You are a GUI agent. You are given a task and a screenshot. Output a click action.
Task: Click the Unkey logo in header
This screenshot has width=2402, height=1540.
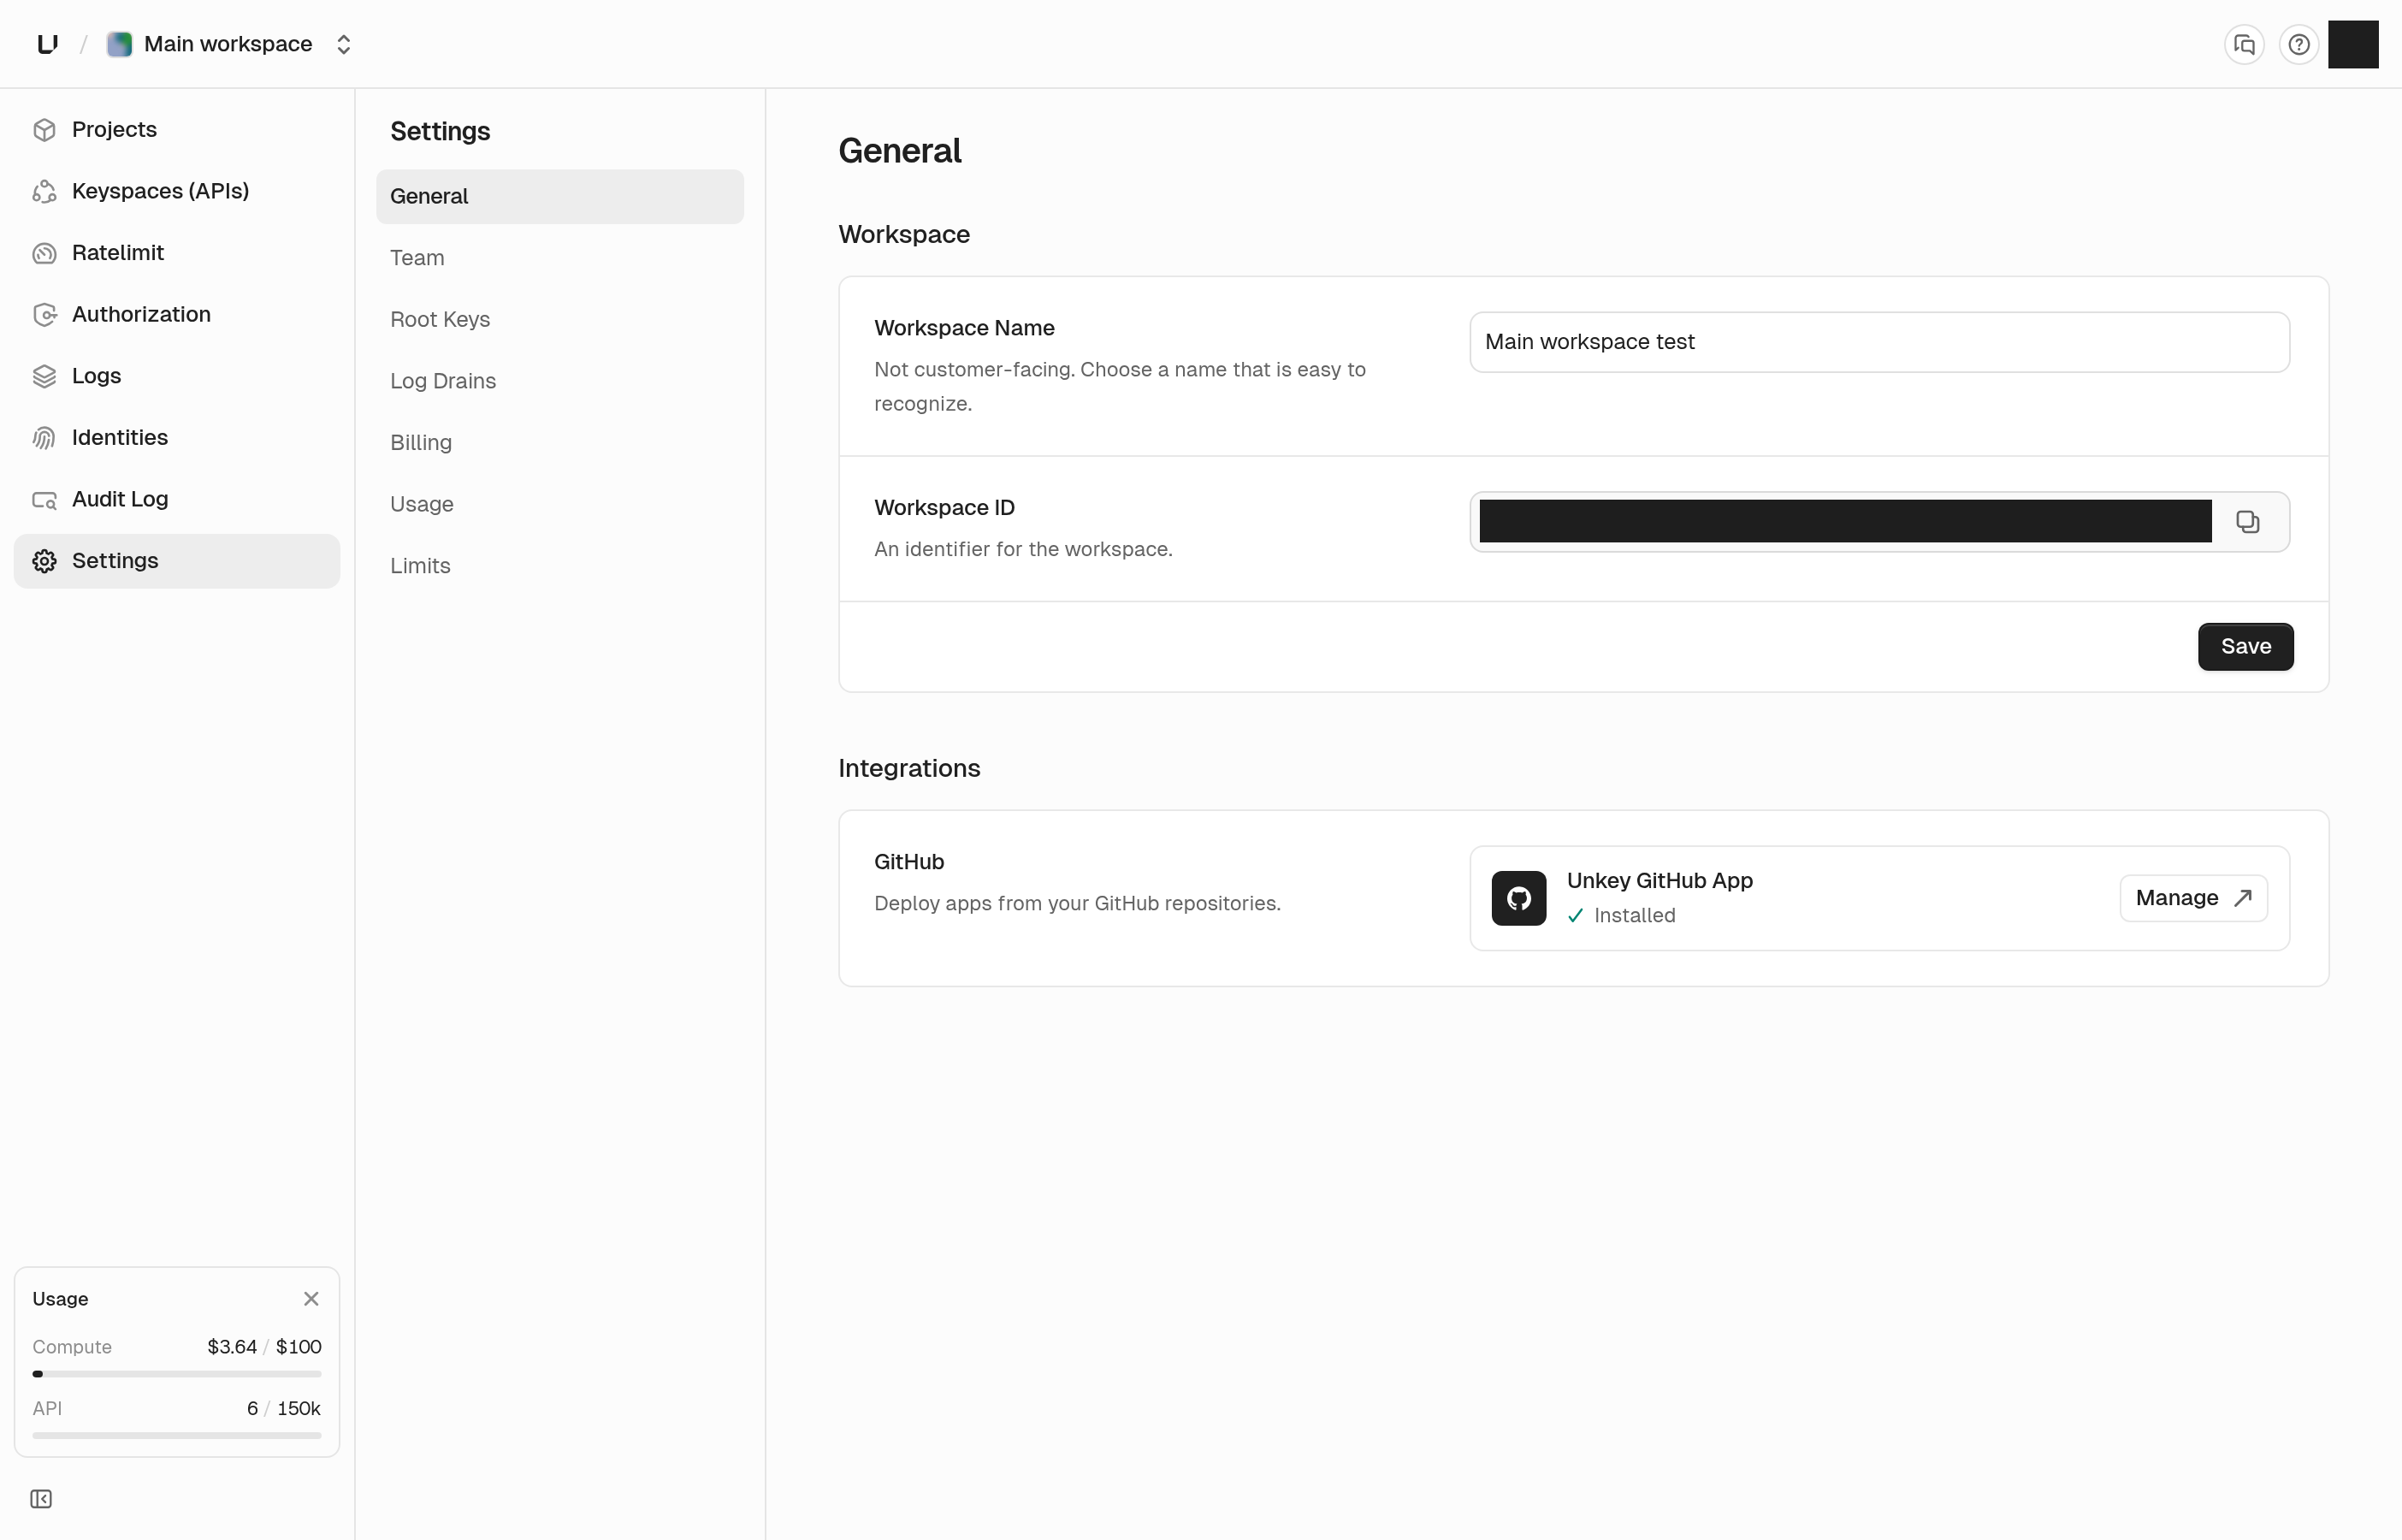[47, 44]
